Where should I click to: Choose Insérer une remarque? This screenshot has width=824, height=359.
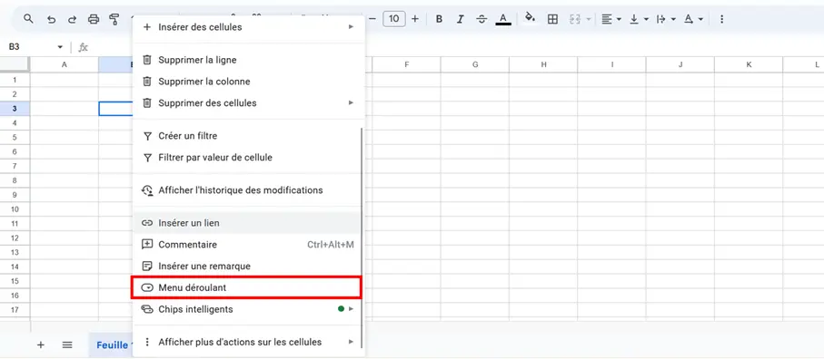(x=246, y=267)
